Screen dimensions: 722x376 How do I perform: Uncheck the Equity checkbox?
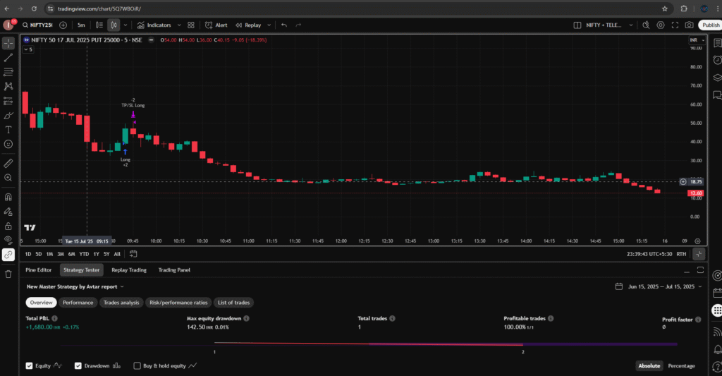point(30,366)
